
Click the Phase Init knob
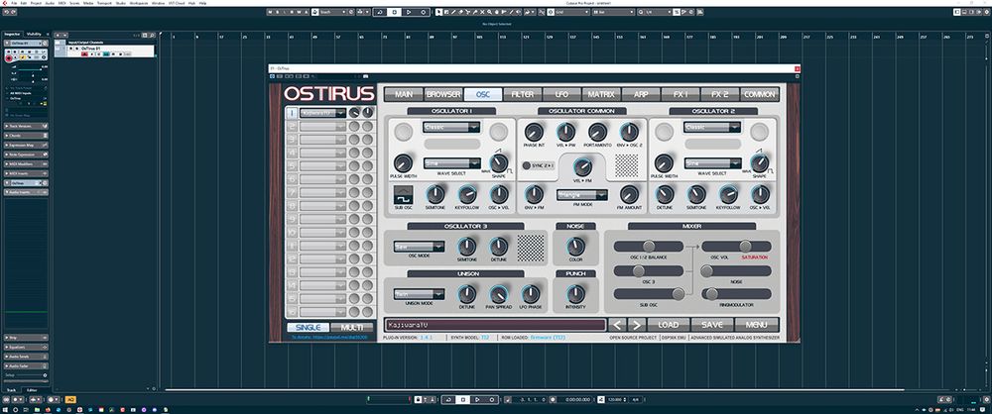tap(534, 132)
